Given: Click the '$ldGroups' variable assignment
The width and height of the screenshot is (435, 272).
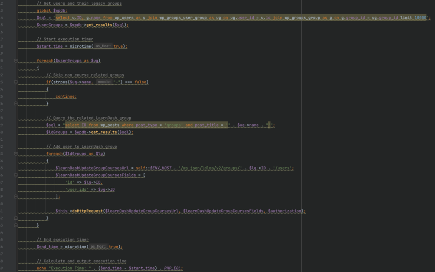Looking at the screenshot, I should 57,133.
